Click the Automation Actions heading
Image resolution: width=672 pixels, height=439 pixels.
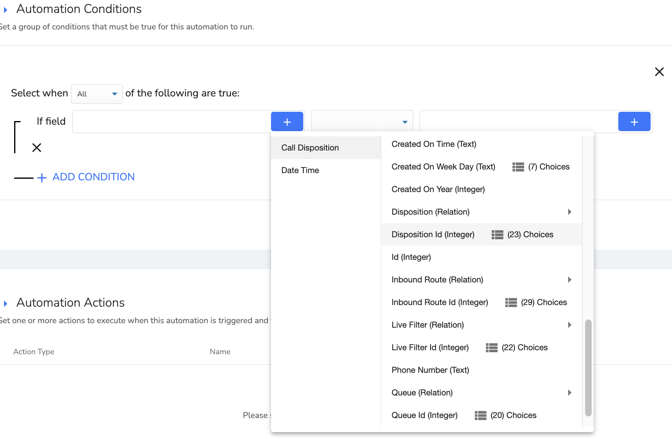[x=70, y=303]
